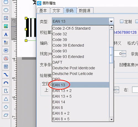Select the ellipse drawing tool
This screenshot has height=127, width=138.
pyautogui.click(x=6, y=10)
